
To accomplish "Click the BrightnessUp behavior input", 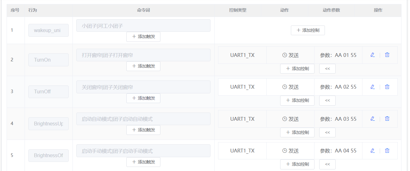I will pyautogui.click(x=49, y=124).
